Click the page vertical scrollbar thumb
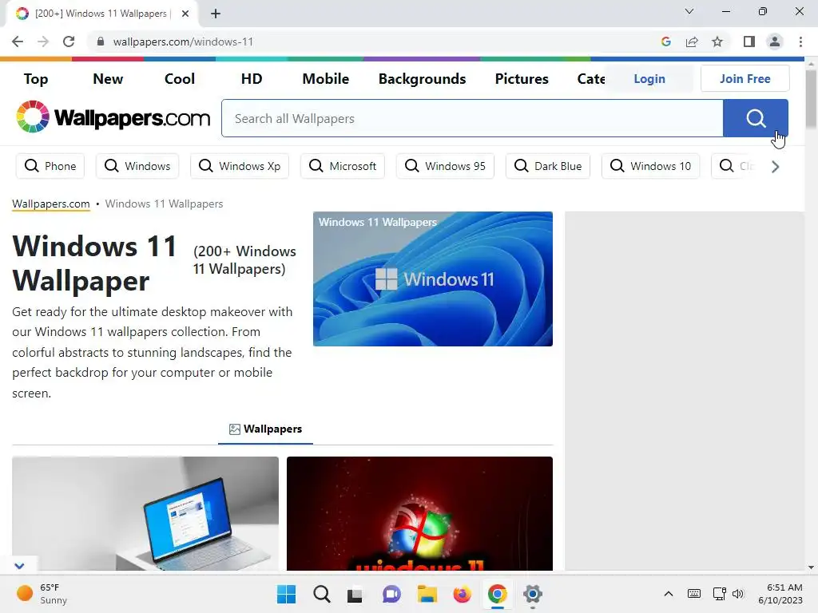818x613 pixels. point(811,98)
